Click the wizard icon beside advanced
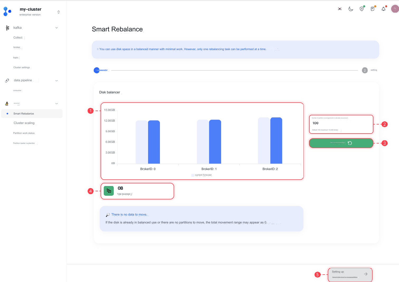 click(x=7, y=104)
